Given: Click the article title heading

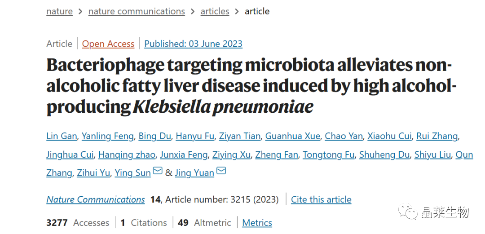Looking at the screenshot, I should point(249,86).
